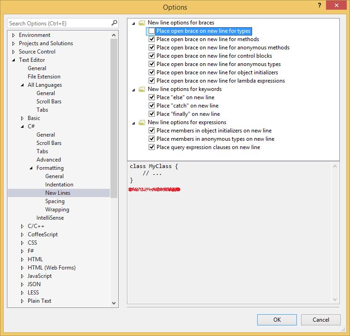Toggle members in anonymous types on new line
This screenshot has height=336, width=350.
coord(151,139)
